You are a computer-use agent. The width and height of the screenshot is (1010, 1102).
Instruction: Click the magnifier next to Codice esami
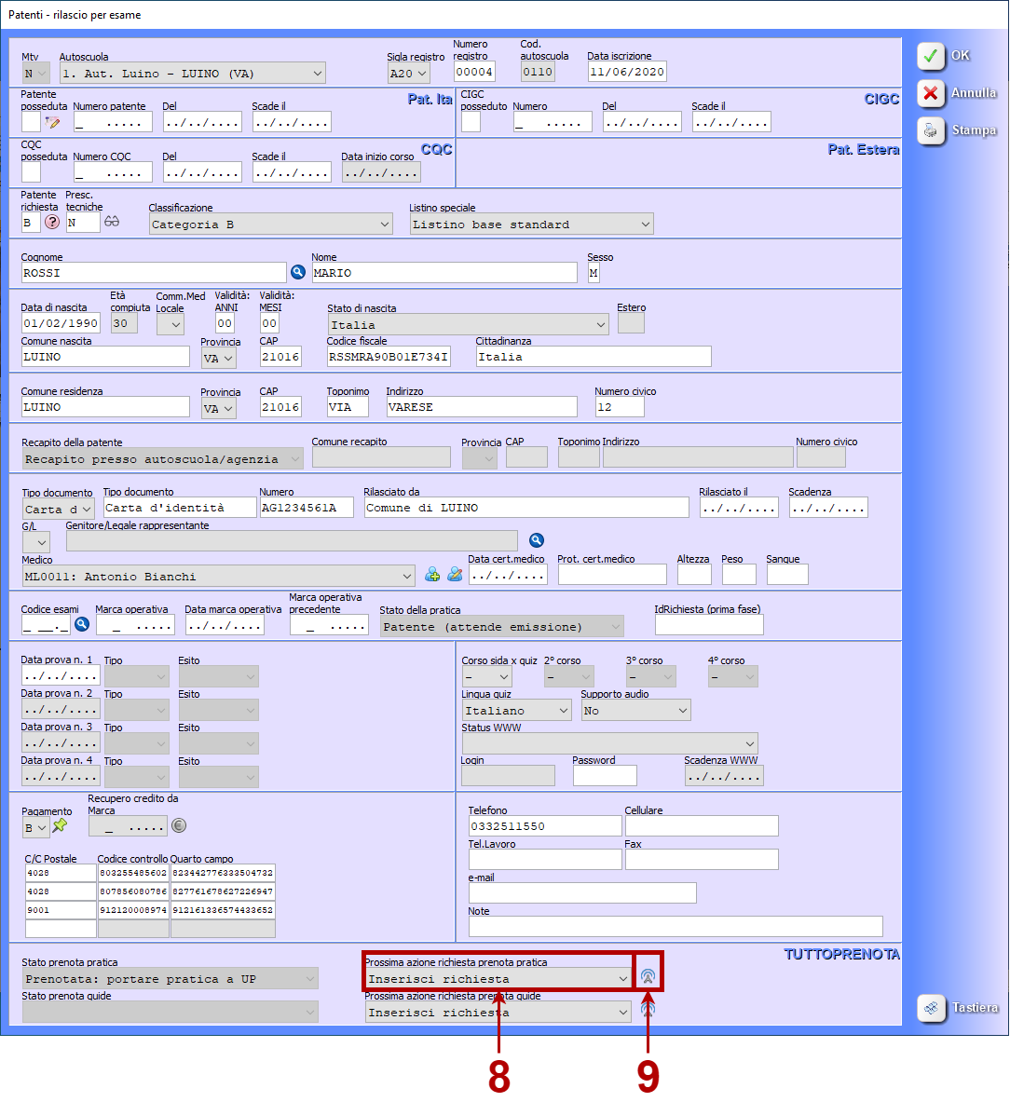click(82, 625)
